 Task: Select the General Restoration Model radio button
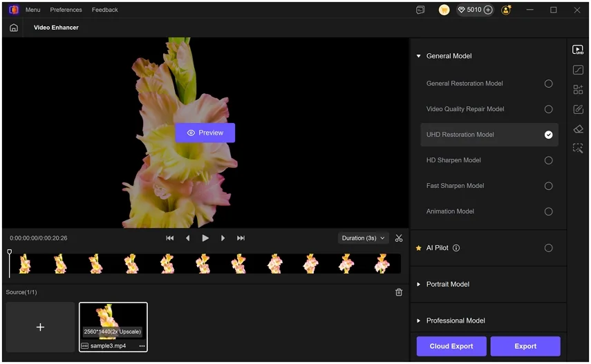point(548,84)
